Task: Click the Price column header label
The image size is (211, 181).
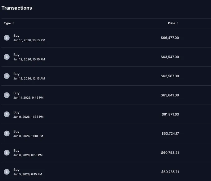Action: pyautogui.click(x=171, y=23)
